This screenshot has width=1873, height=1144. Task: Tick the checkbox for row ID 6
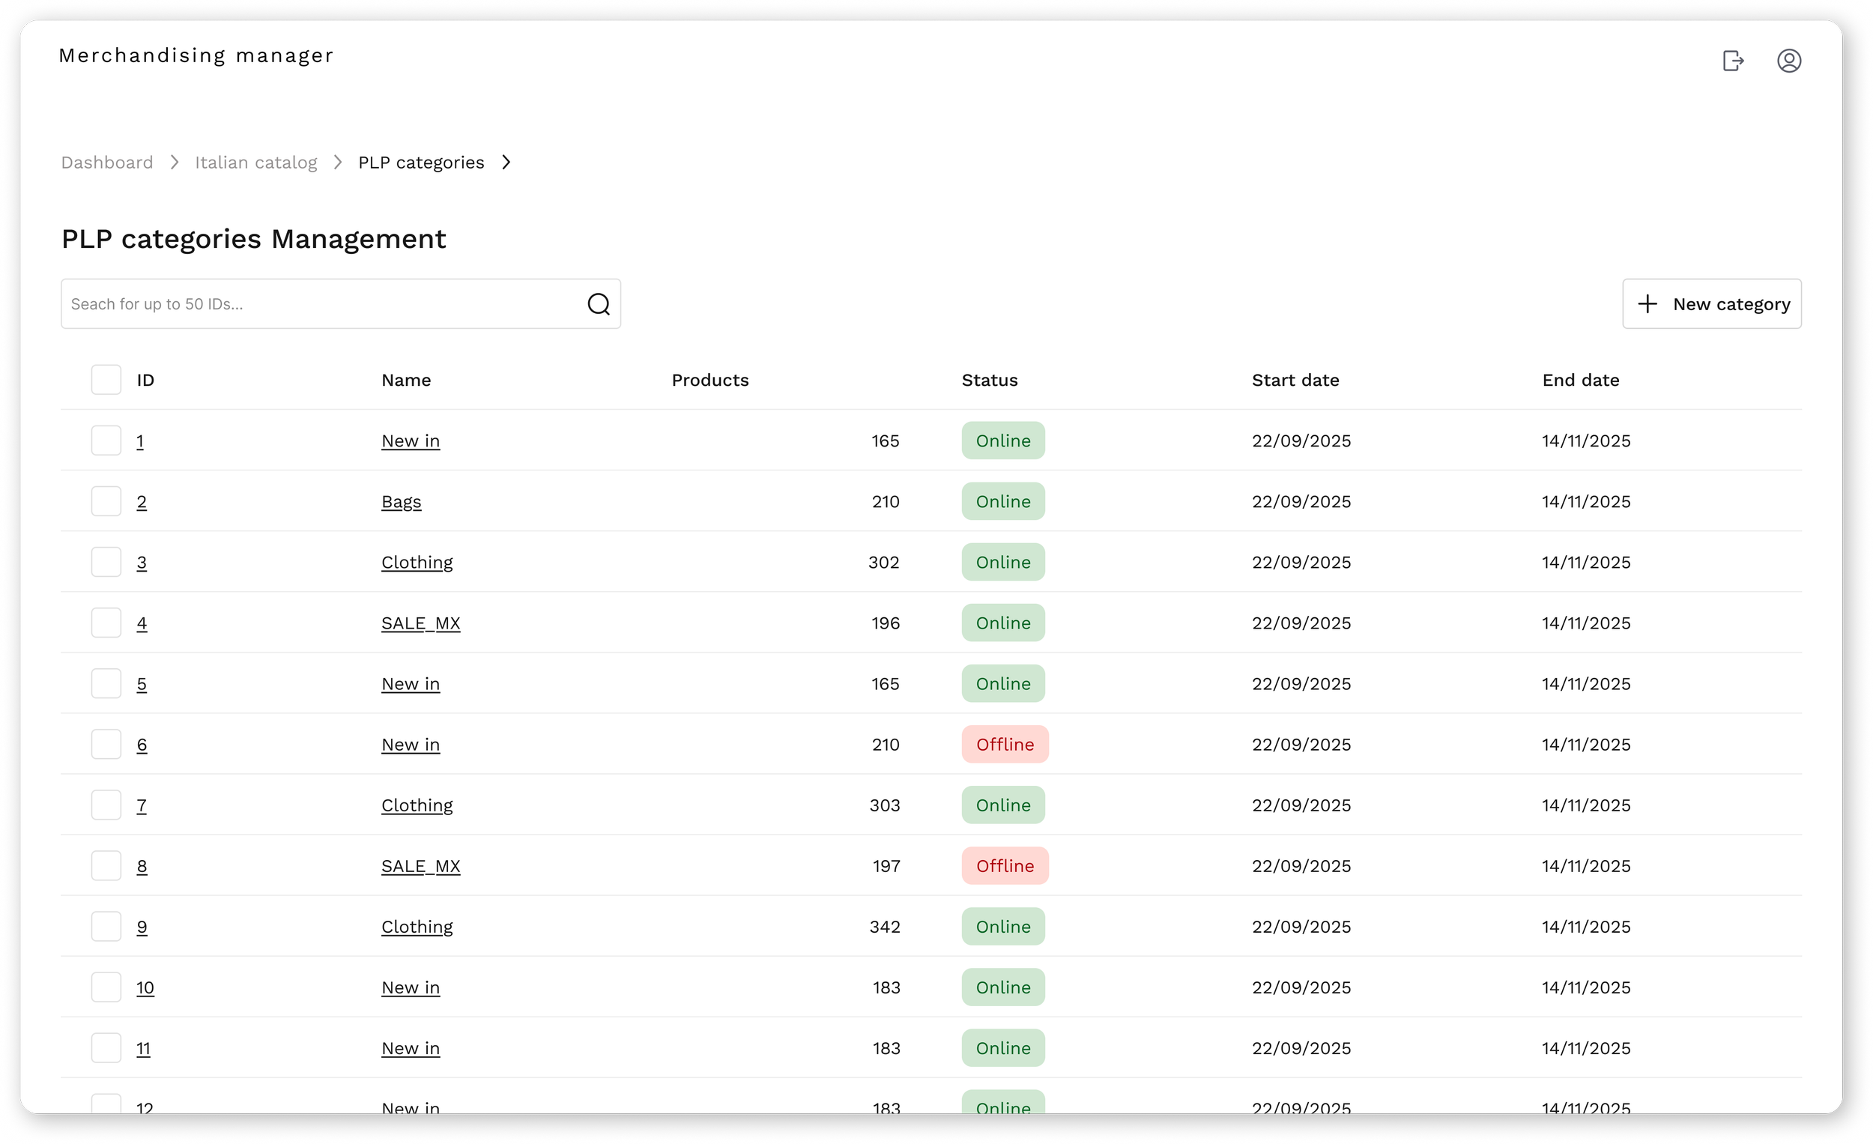pyautogui.click(x=106, y=744)
